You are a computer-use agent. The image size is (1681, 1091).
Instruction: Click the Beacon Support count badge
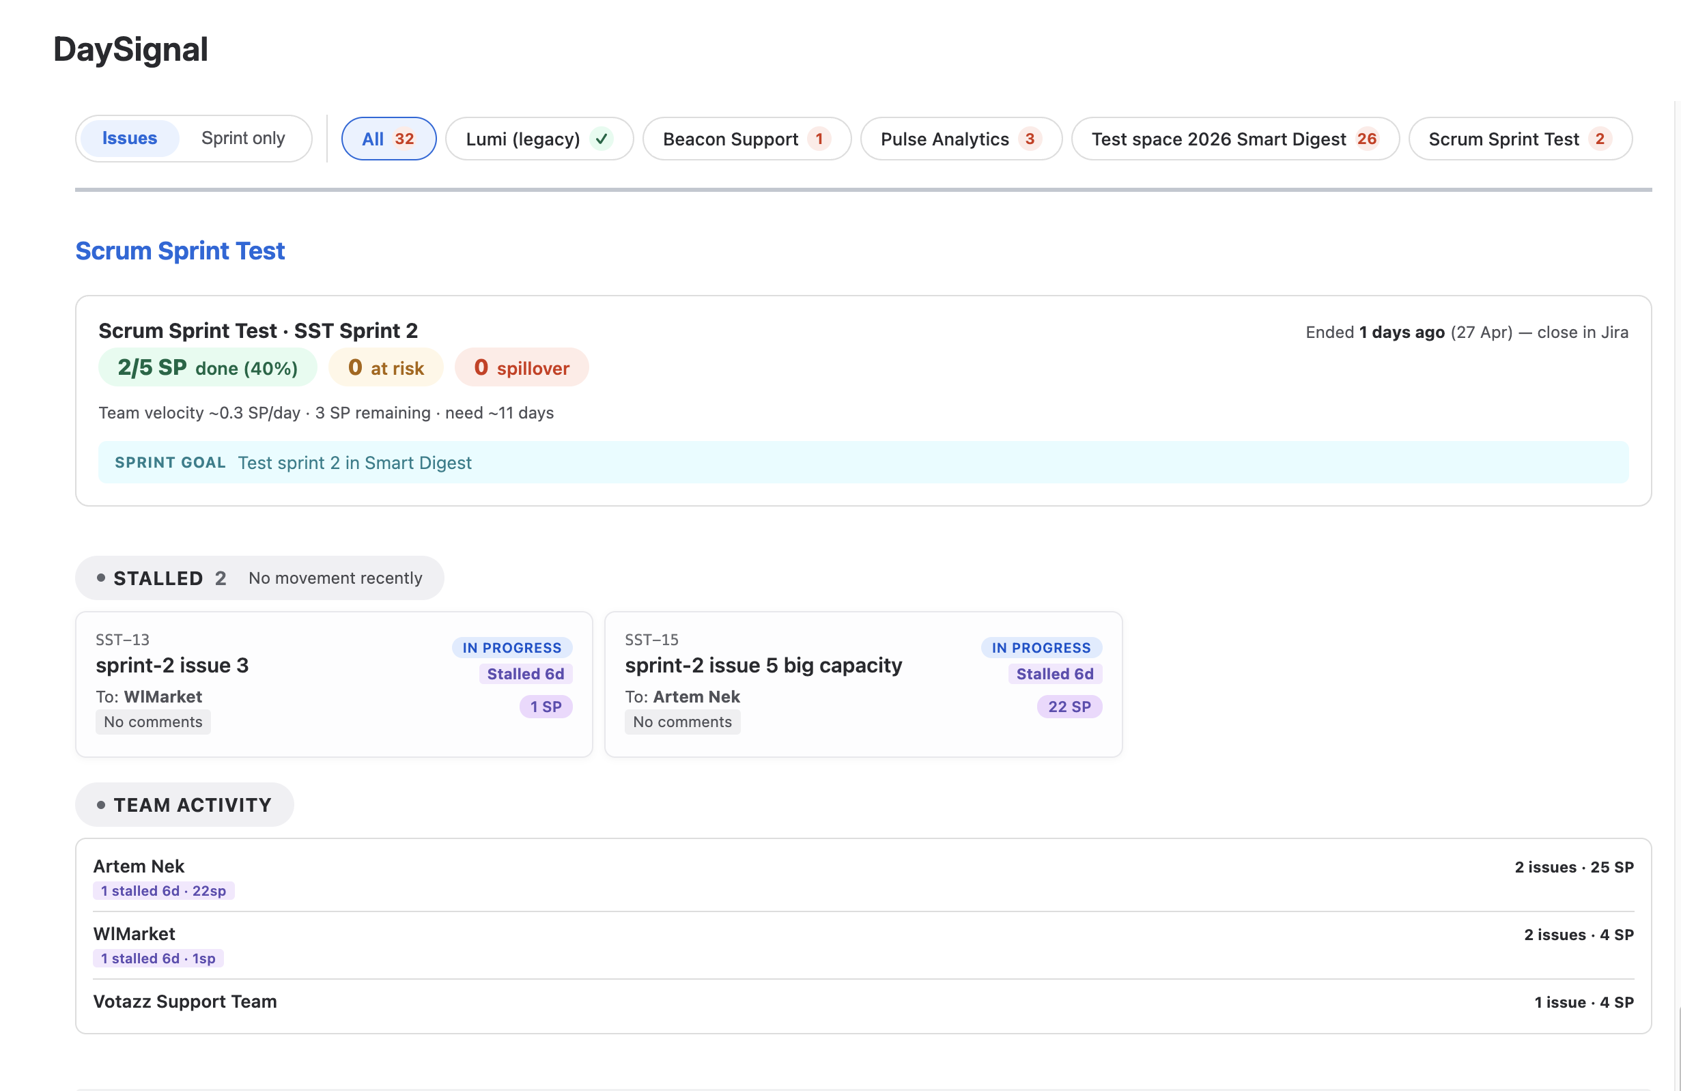point(819,139)
